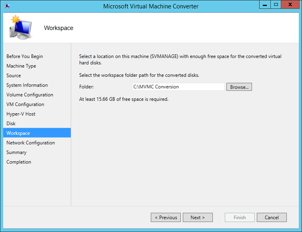Click 'Select the workspace folder path' instruction text
The height and width of the screenshot is (232, 302).
(x=139, y=75)
